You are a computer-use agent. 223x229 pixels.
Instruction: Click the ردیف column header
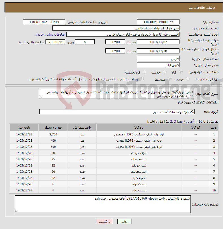214,128
